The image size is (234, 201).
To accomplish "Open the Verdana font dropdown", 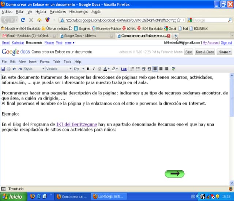I will point(59,69).
